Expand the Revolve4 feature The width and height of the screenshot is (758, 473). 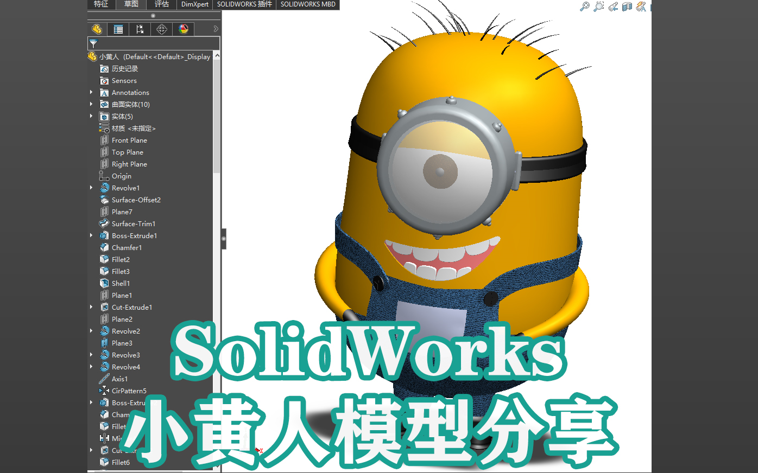pos(91,367)
